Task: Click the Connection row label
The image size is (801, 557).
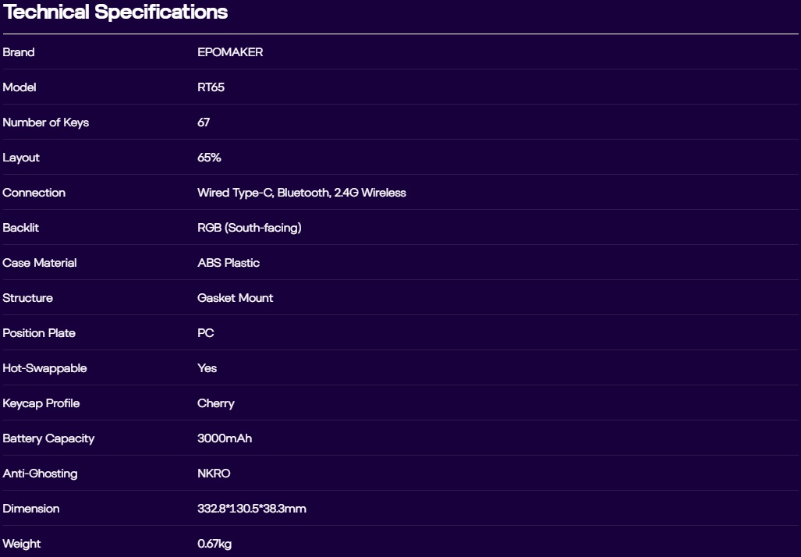Action: click(34, 193)
